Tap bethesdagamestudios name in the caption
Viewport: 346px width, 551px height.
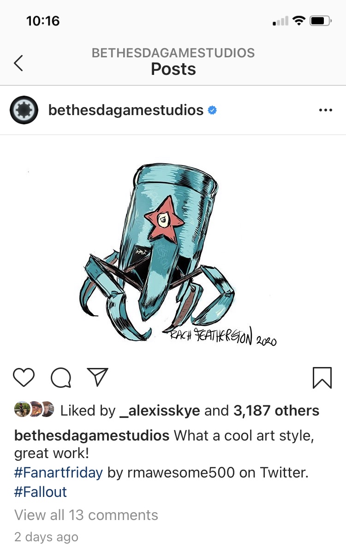point(92,435)
